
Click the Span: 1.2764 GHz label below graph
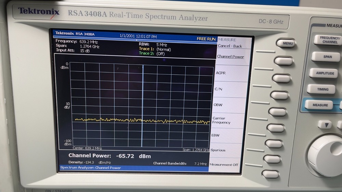pos(196,150)
